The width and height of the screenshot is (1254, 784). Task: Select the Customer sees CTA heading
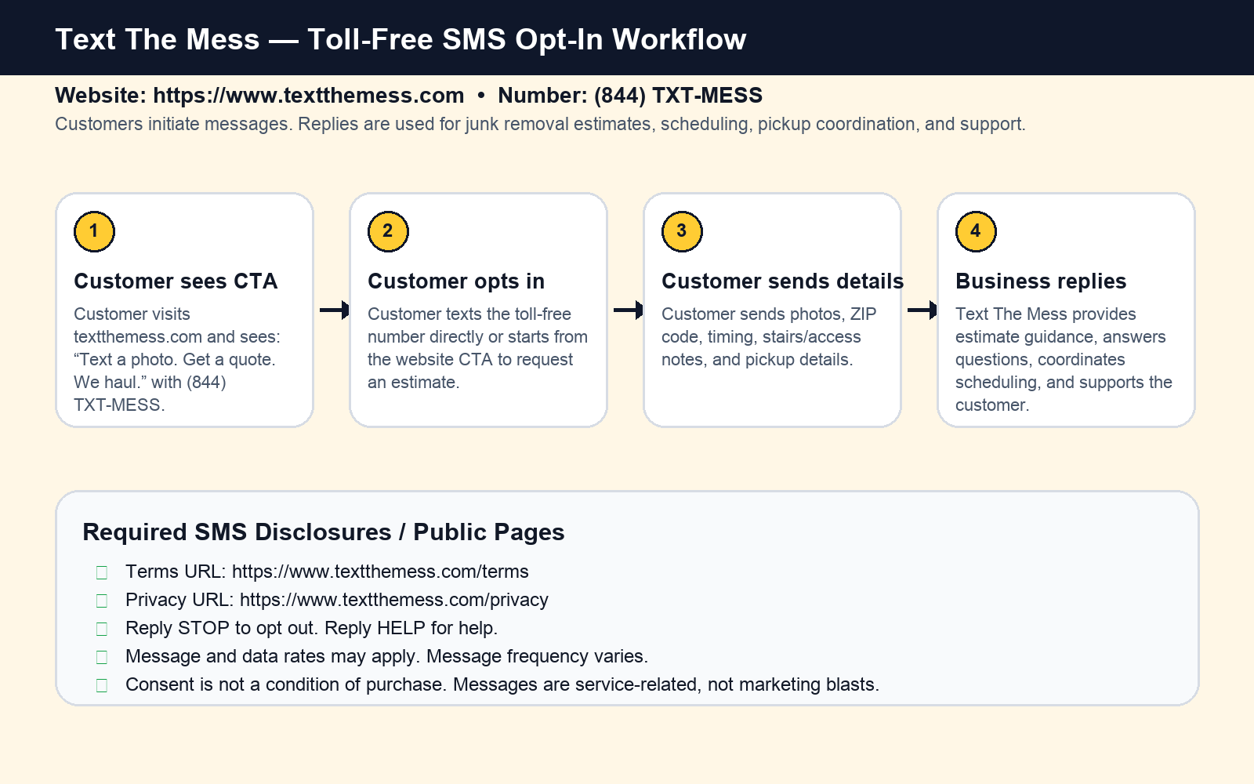pos(176,281)
